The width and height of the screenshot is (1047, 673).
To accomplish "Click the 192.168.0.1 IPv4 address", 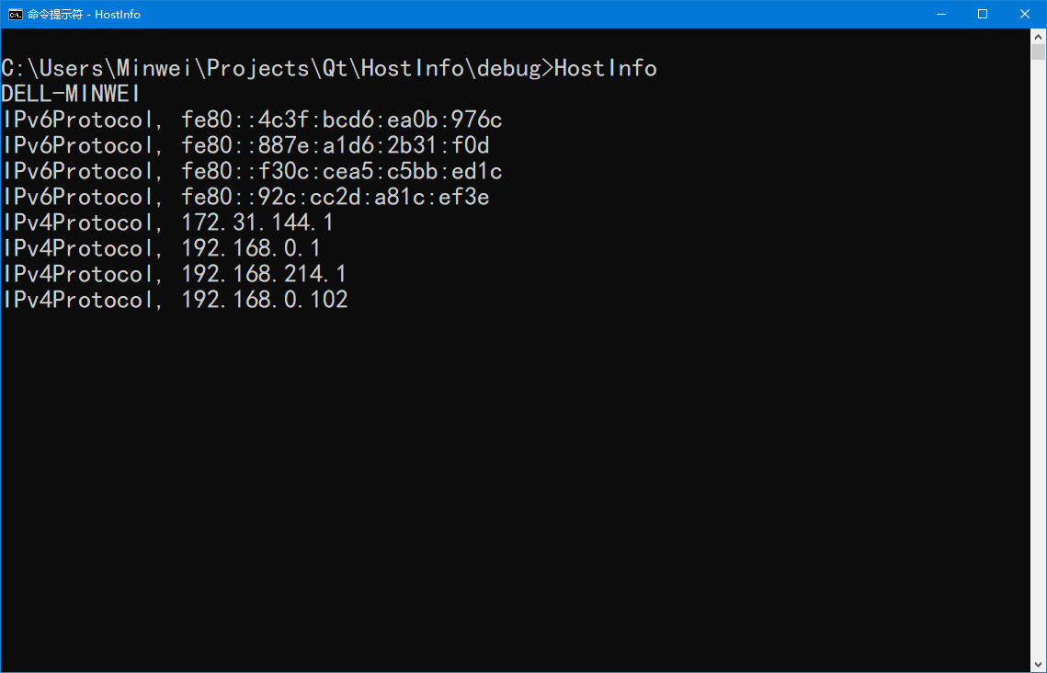I will tap(251, 248).
